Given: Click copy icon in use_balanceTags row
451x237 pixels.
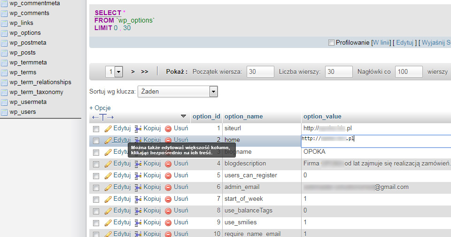Looking at the screenshot, I should click(x=138, y=211).
